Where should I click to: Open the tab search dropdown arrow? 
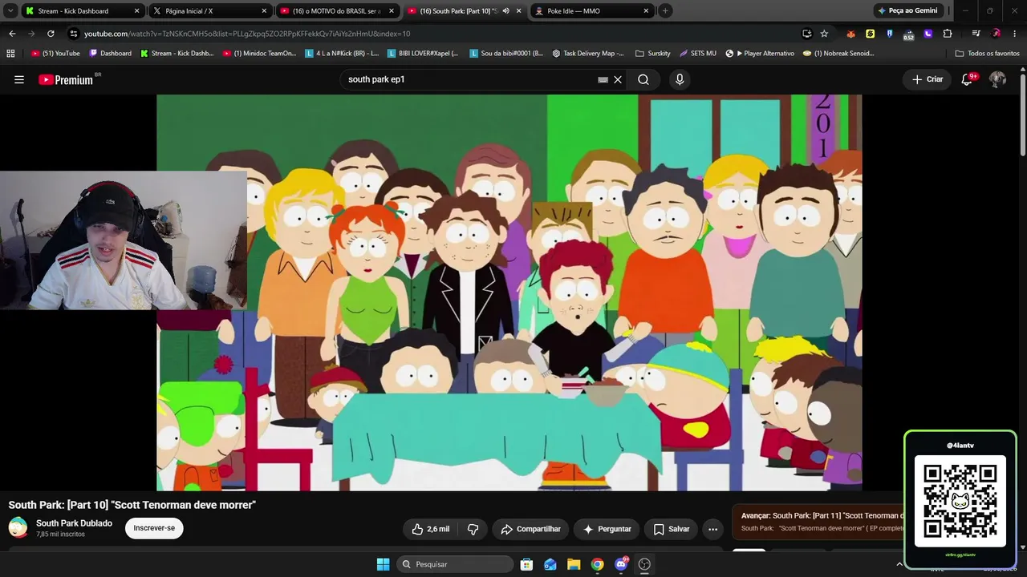[x=10, y=11]
